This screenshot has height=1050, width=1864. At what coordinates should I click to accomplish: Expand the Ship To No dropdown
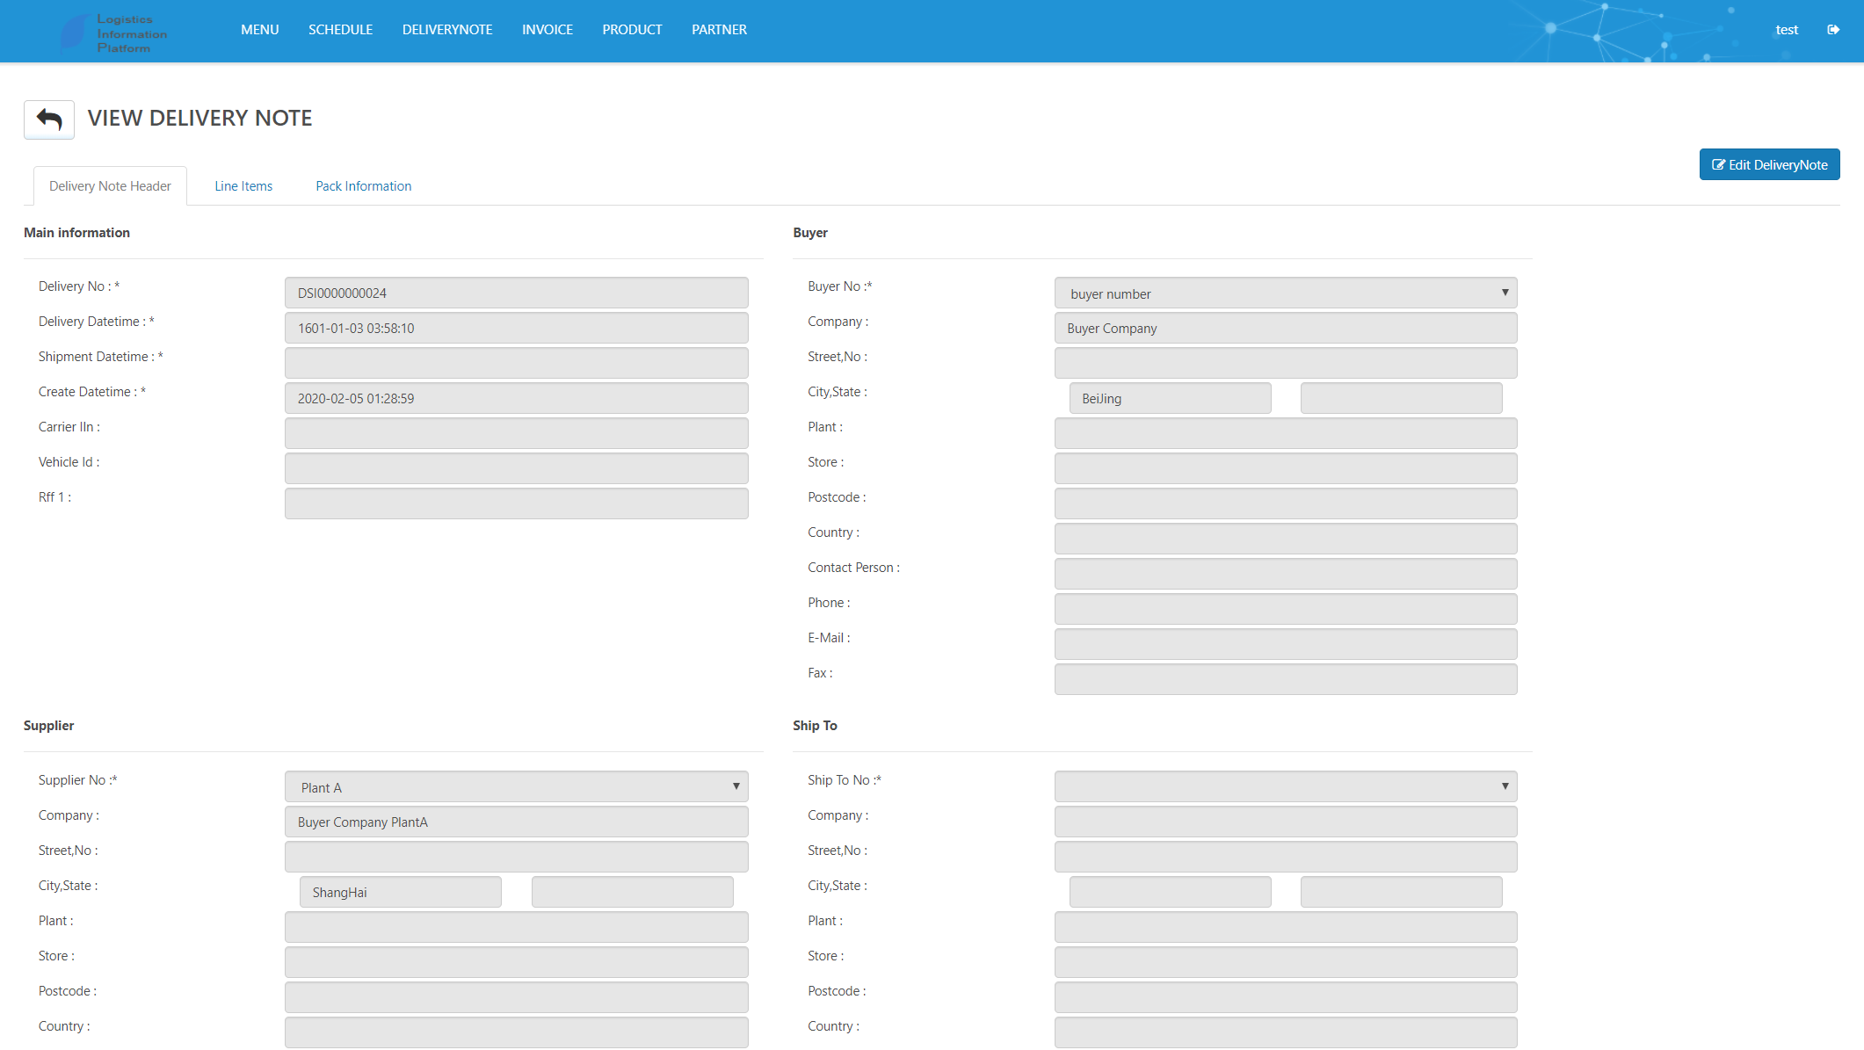pos(1286,787)
